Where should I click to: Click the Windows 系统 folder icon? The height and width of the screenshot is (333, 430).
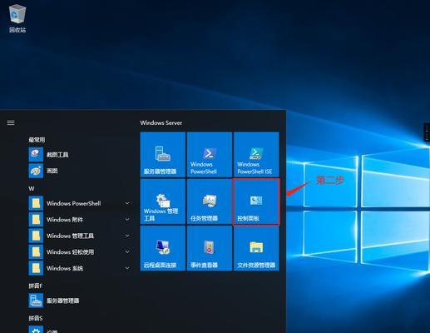36,268
